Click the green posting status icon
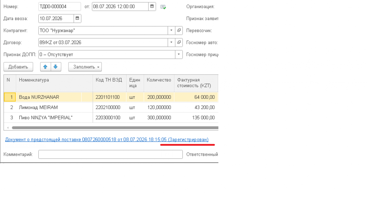367x205 pixels. click(163, 7)
